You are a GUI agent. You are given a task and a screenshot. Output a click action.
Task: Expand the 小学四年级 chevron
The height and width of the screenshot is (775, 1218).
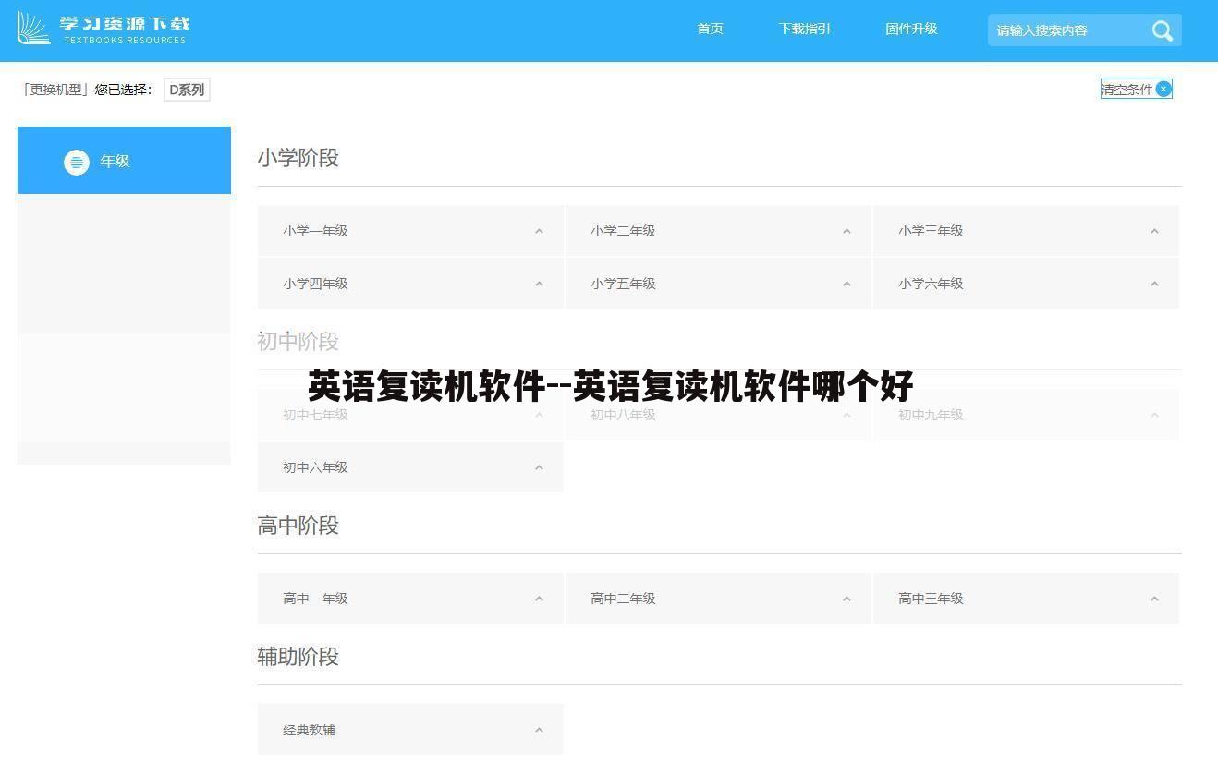[x=539, y=284]
